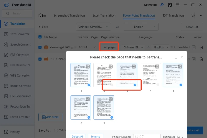Open Translation in the sidebar
This screenshot has height=138, width=207.
click(17, 24)
